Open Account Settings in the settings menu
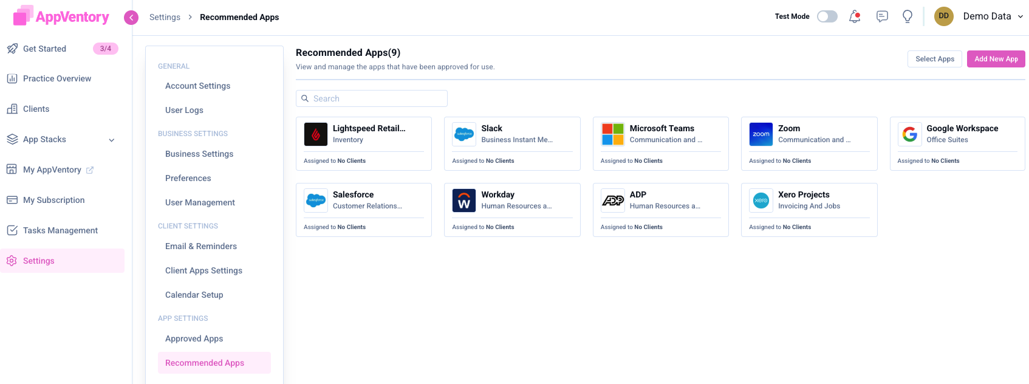The height and width of the screenshot is (384, 1029). pos(197,86)
